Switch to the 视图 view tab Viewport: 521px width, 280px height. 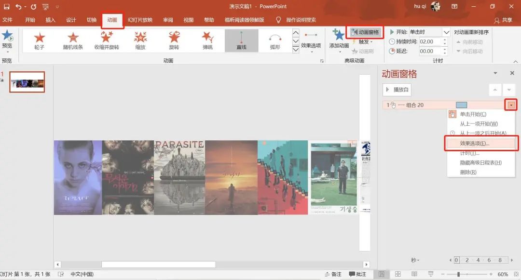[189, 20]
